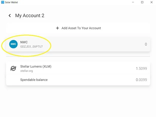Screen dimensions: 156x117
Task: Click the blue NWC asset avatar
Action: click(13, 44)
